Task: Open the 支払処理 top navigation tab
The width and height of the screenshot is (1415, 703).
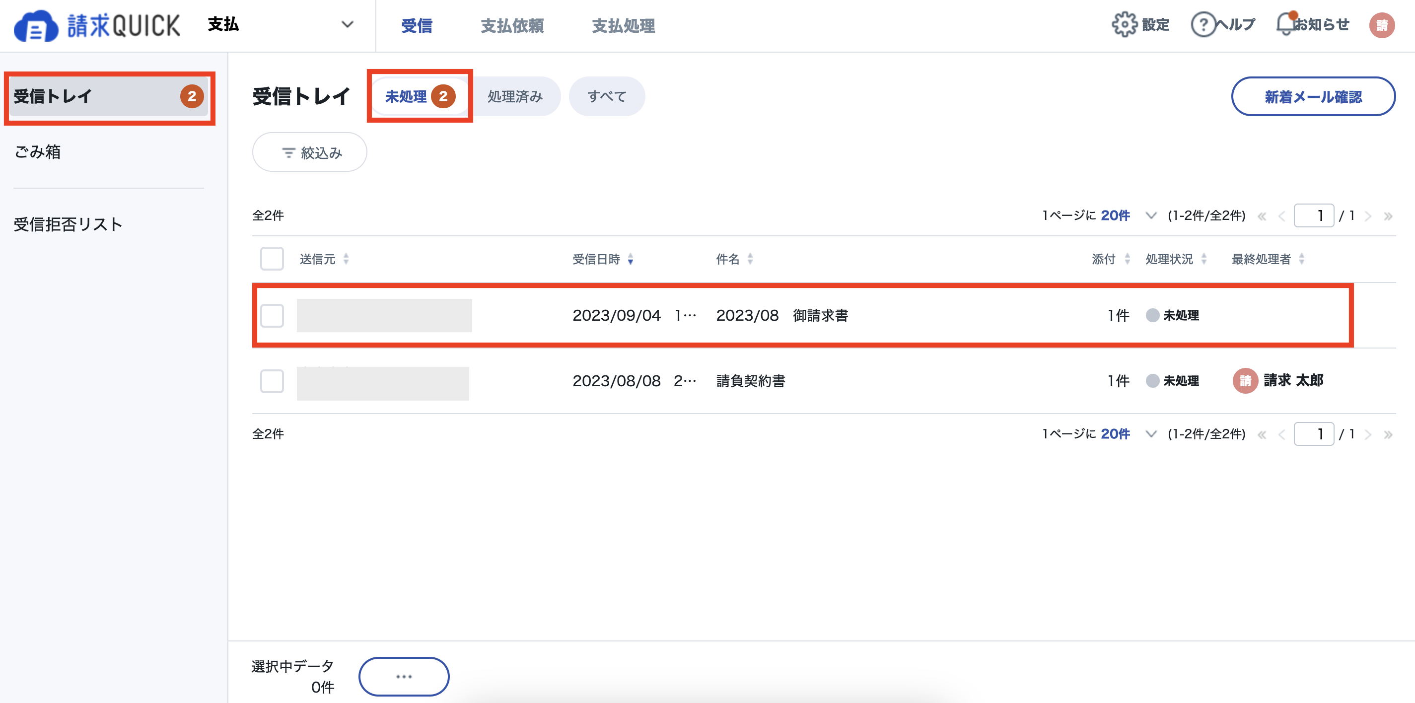Action: click(623, 25)
